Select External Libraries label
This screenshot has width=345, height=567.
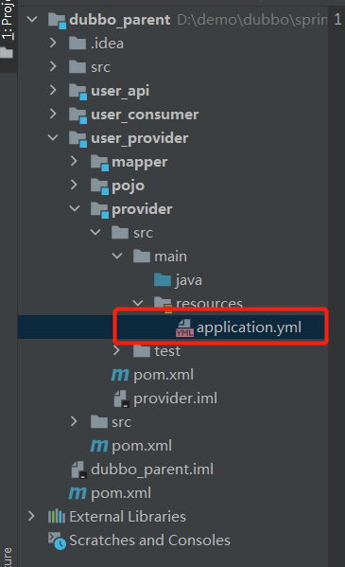click(x=128, y=517)
